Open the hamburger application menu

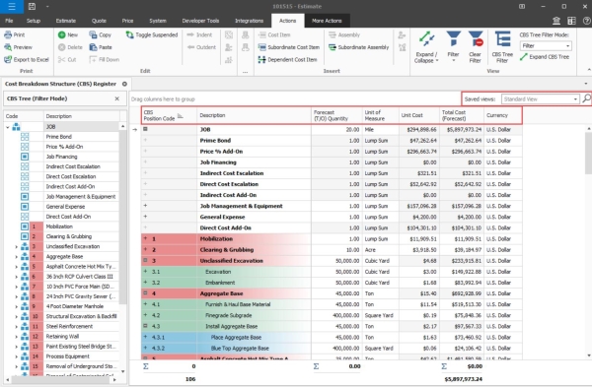(12, 7)
